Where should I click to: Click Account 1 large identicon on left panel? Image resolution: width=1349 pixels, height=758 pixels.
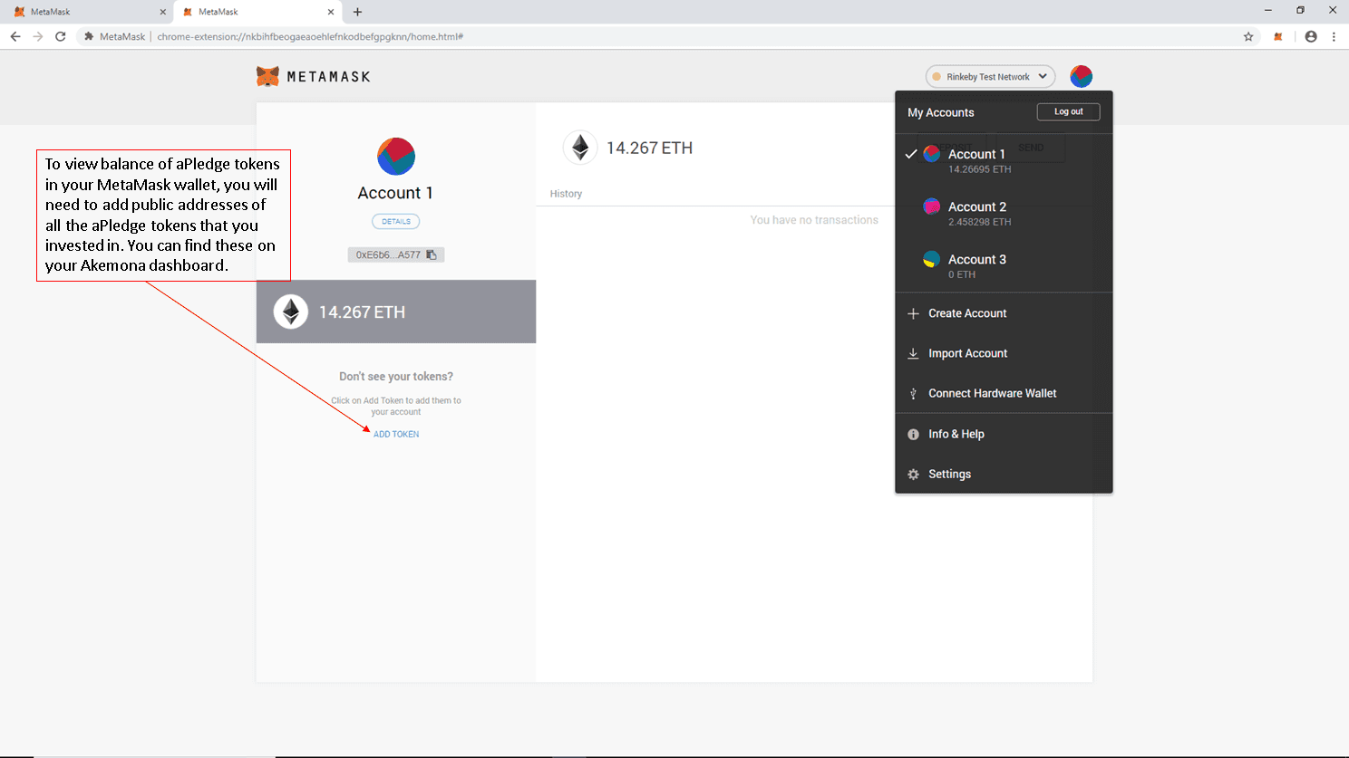[396, 157]
